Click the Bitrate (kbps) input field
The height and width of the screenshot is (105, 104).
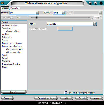tap(22, 17)
